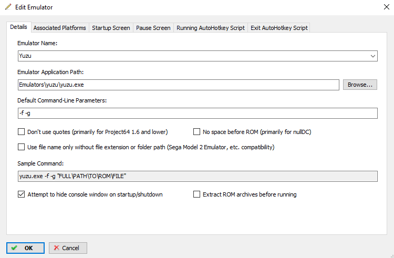394x258 pixels.
Task: Open the Exit AutoHotkey Script tab
Action: click(x=279, y=28)
